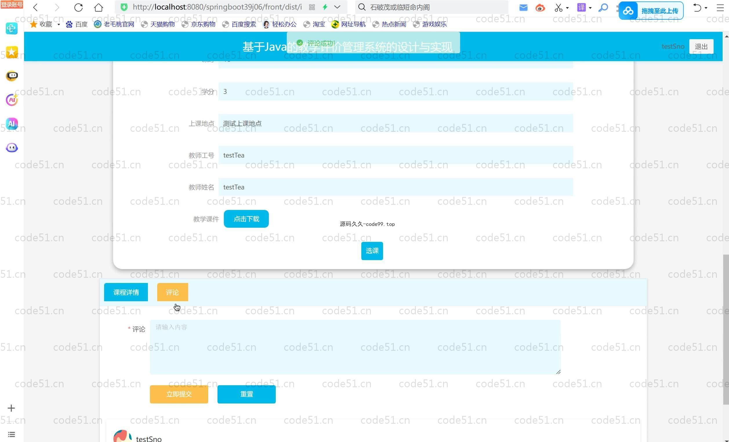This screenshot has width=729, height=442.
Task: Open the 轻松办公 bookmark
Action: pos(280,24)
